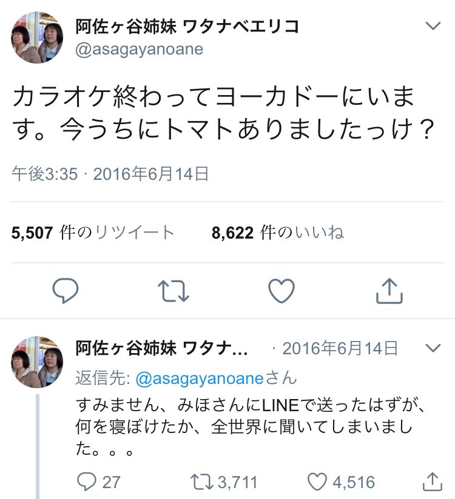455x499 pixels.
Task: Open the reply tweet's profile avatar
Action: pyautogui.click(x=36, y=362)
